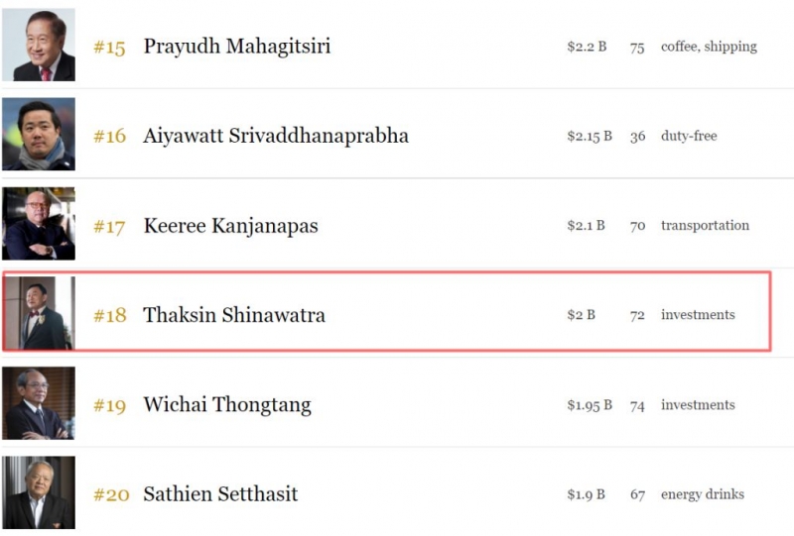Click the Aiyawatt Srivaddhanaprabha name link

tap(276, 136)
